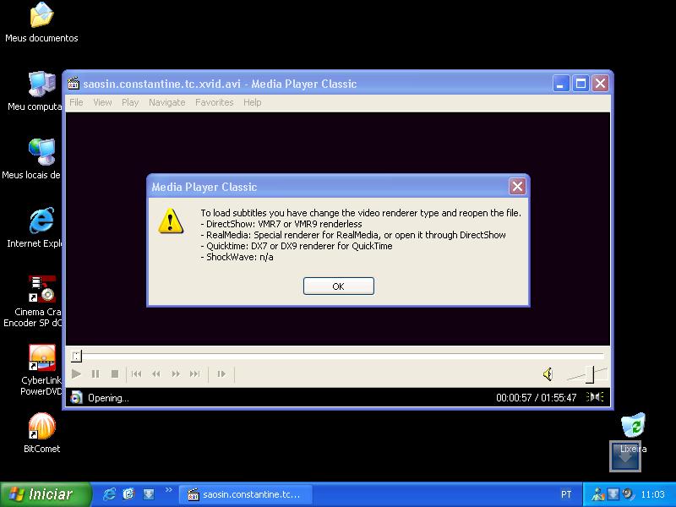Click the window title saosin.constantine.tc.xvid.avi
The width and height of the screenshot is (676, 507).
click(161, 84)
